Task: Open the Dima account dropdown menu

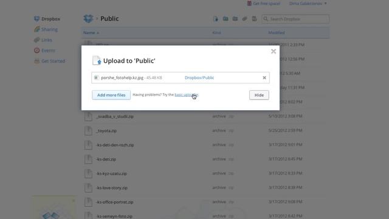Action: click(x=308, y=4)
